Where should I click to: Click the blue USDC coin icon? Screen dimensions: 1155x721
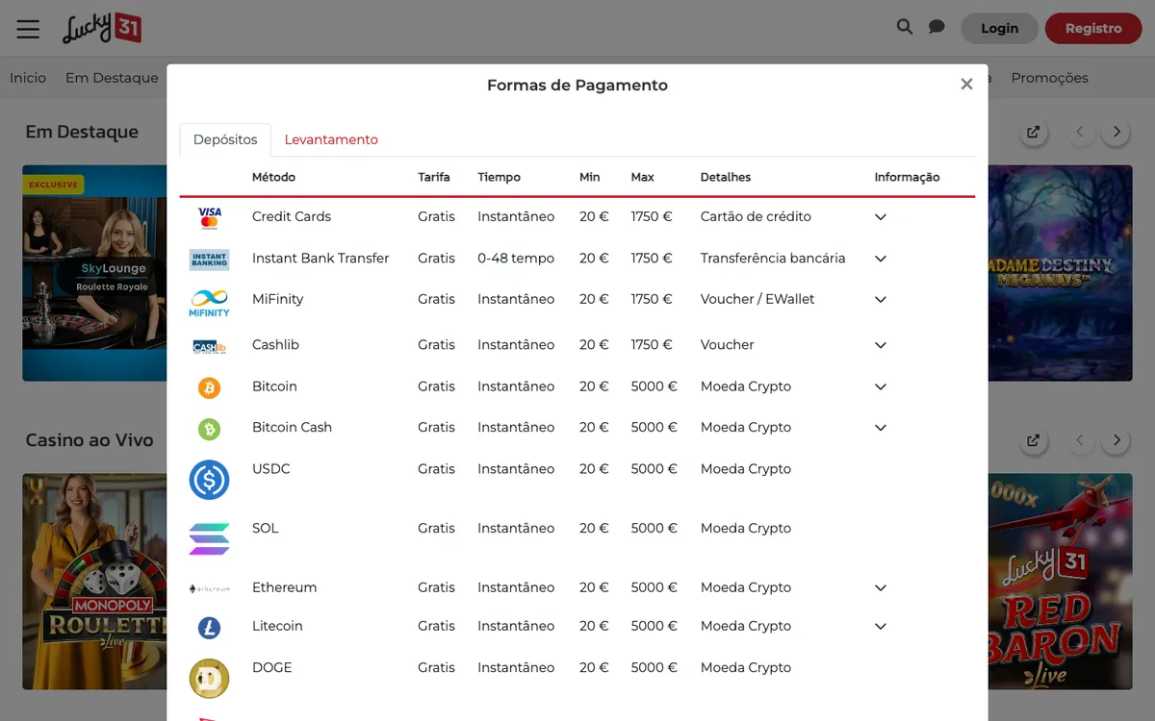tap(209, 479)
